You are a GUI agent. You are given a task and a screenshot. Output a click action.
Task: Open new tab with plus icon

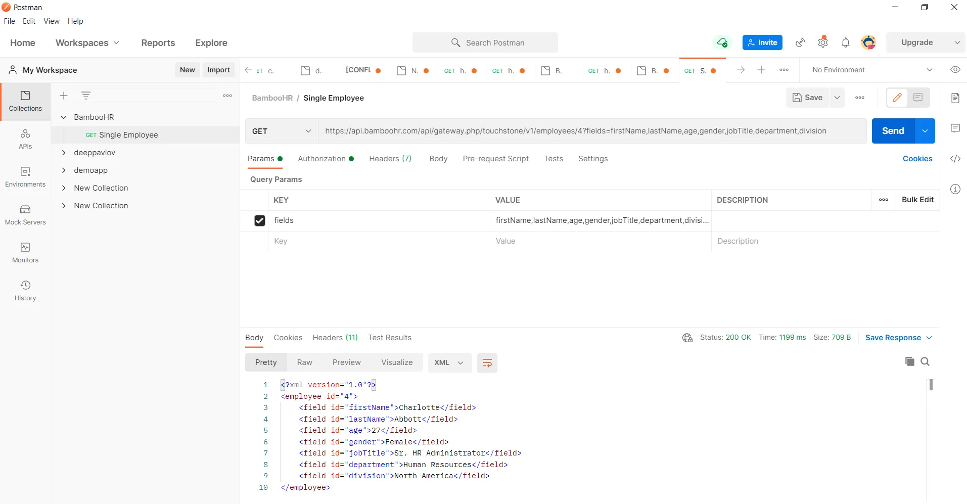coord(761,70)
